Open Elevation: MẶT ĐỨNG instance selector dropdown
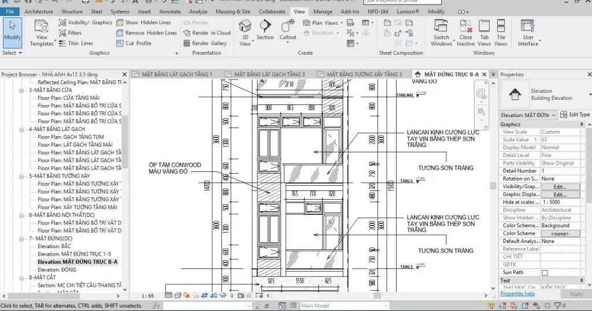 (x=528, y=115)
